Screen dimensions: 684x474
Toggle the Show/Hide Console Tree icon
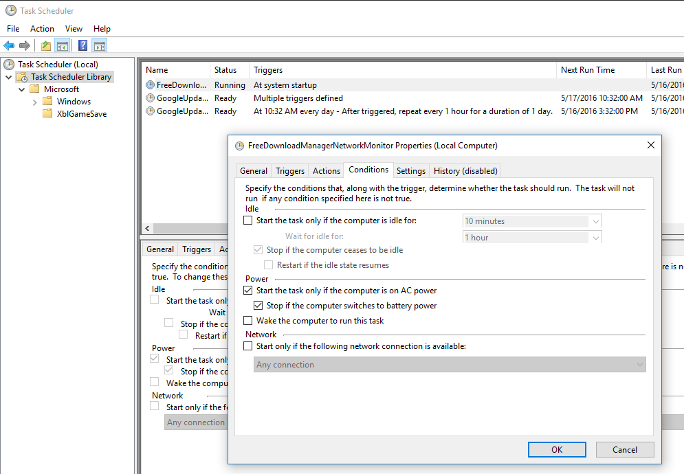pyautogui.click(x=63, y=45)
